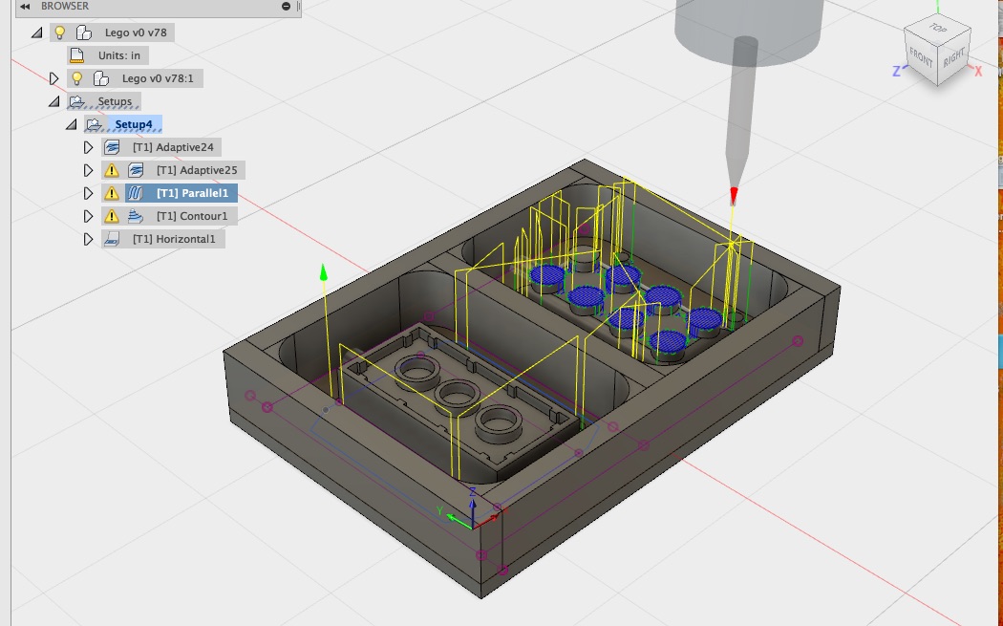Click the Setups folder icon
This screenshot has width=1003, height=626.
pyautogui.click(x=77, y=101)
